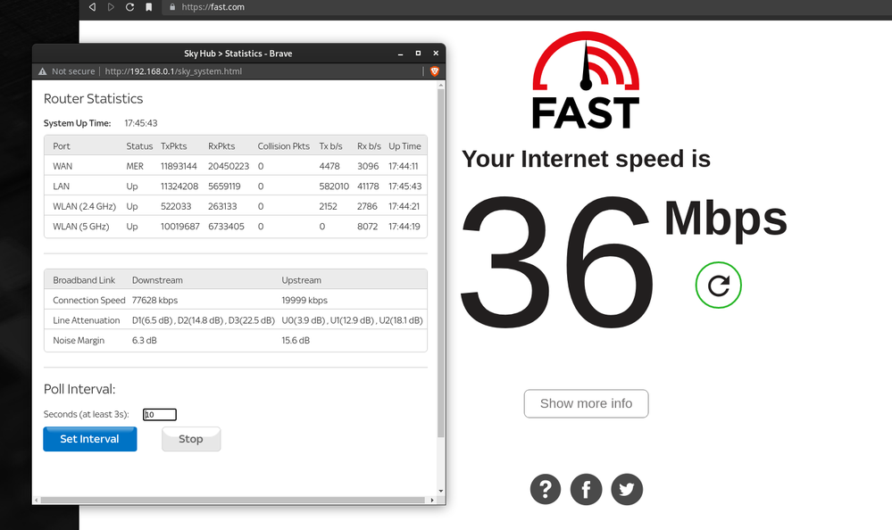Stop the router statistics polling
This screenshot has height=530, width=892.
tap(190, 439)
